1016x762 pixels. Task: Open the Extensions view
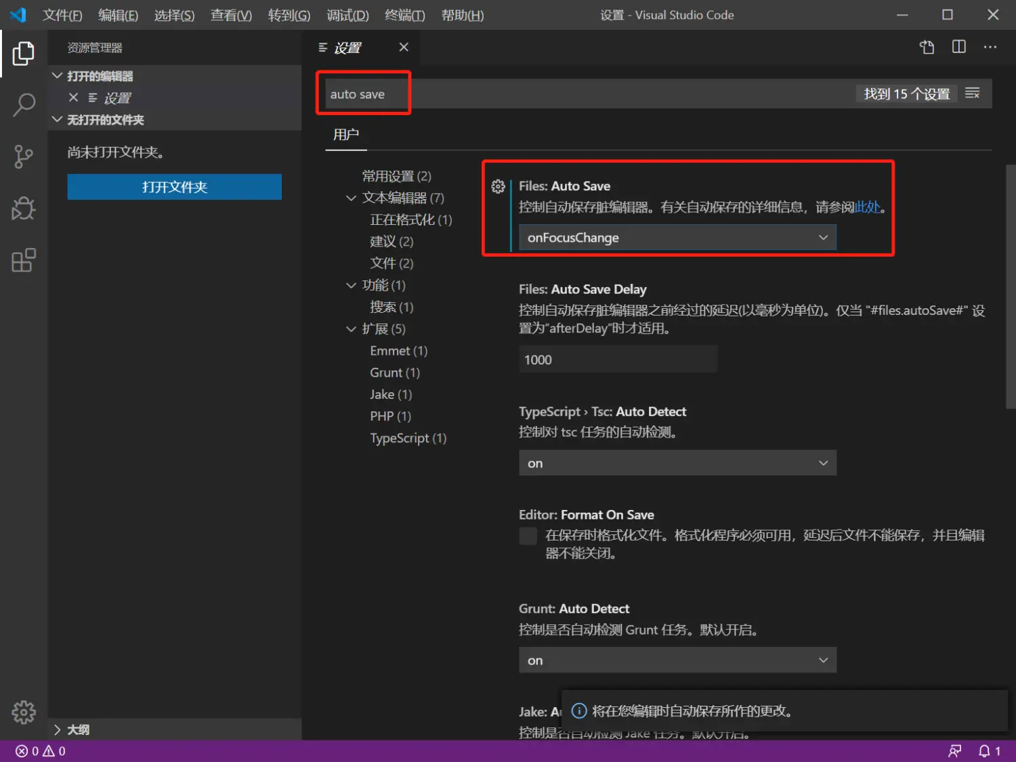click(x=24, y=260)
